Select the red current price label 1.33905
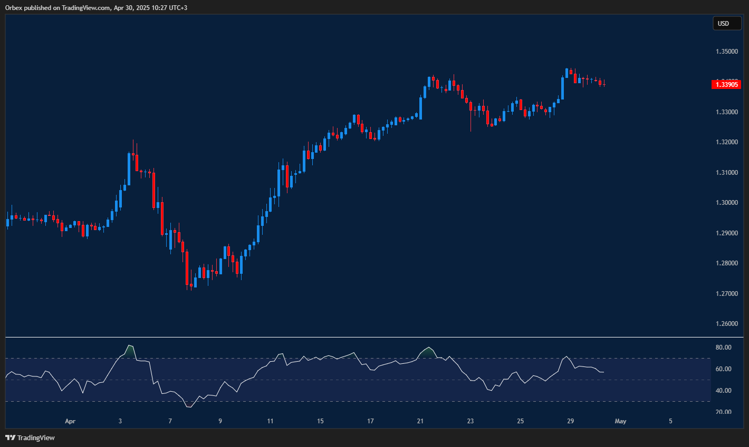 coord(726,84)
